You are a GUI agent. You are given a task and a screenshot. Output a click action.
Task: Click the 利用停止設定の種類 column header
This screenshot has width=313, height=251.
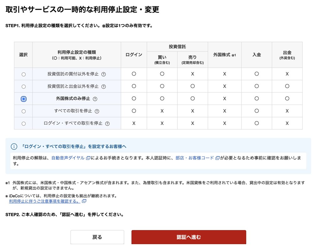click(x=77, y=55)
